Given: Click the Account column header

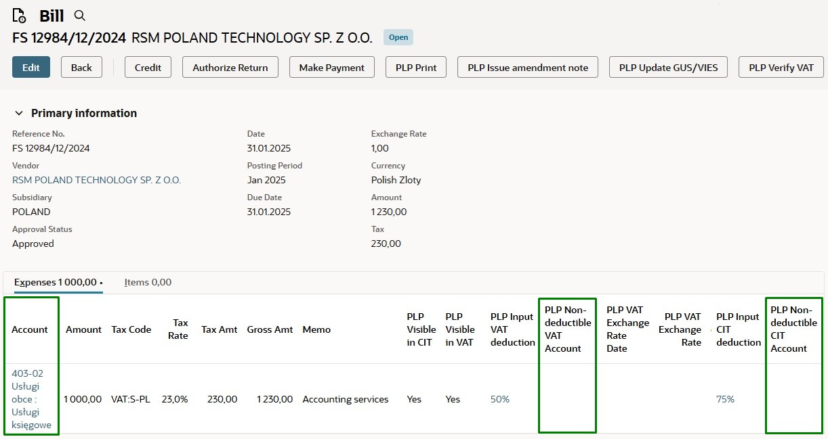Looking at the screenshot, I should pyautogui.click(x=30, y=329).
